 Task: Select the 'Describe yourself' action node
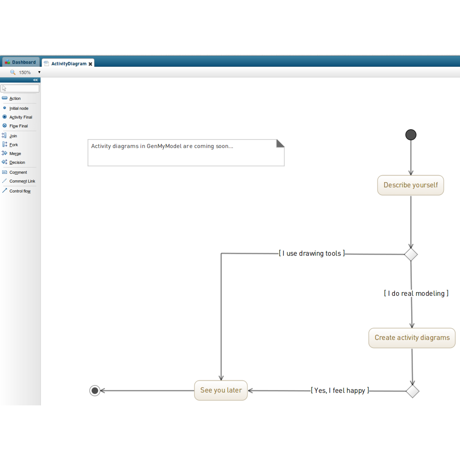410,185
